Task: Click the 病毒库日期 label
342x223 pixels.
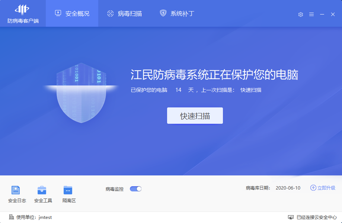Action: (x=258, y=188)
